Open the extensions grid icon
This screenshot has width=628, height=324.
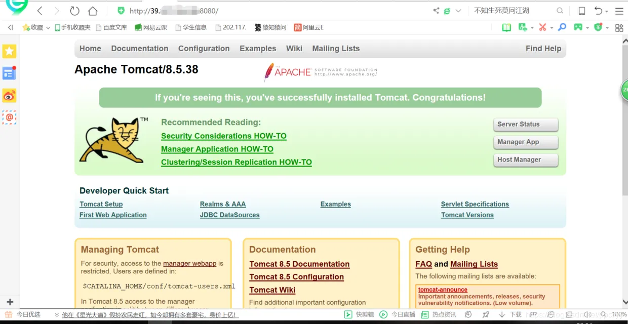[x=619, y=28]
